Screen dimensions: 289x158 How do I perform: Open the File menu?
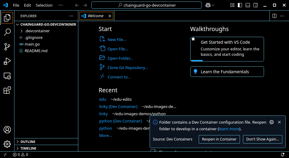16,5
